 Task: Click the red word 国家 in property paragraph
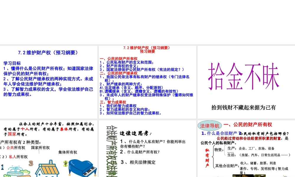[12, 134]
